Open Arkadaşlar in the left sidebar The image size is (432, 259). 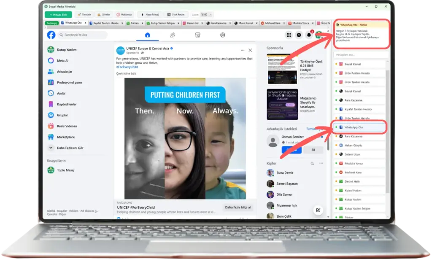pyautogui.click(x=60, y=72)
